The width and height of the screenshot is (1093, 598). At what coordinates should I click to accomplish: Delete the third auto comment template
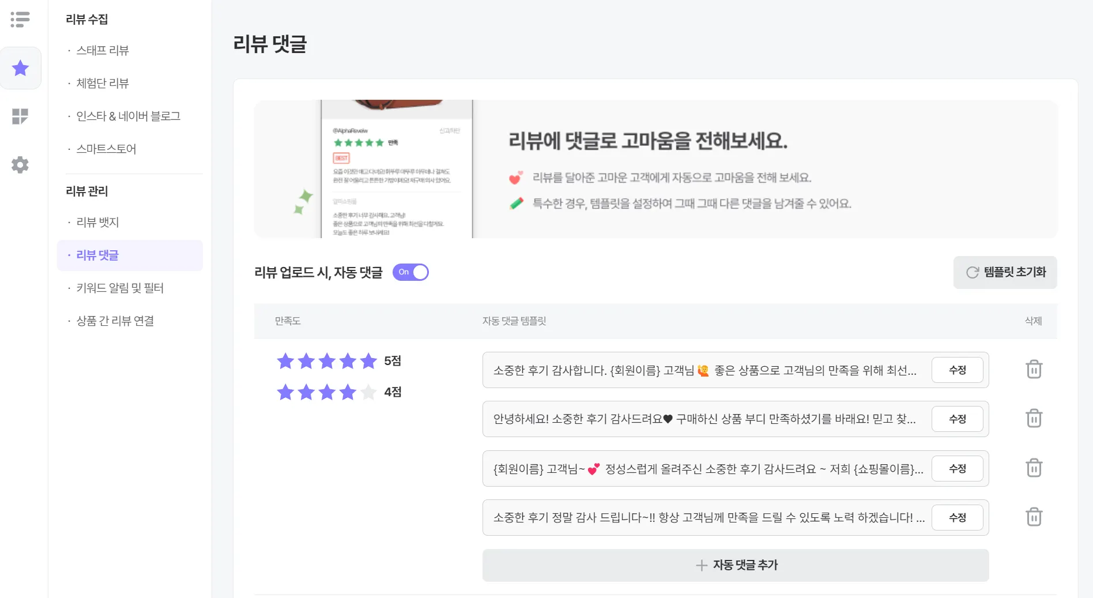(1034, 468)
